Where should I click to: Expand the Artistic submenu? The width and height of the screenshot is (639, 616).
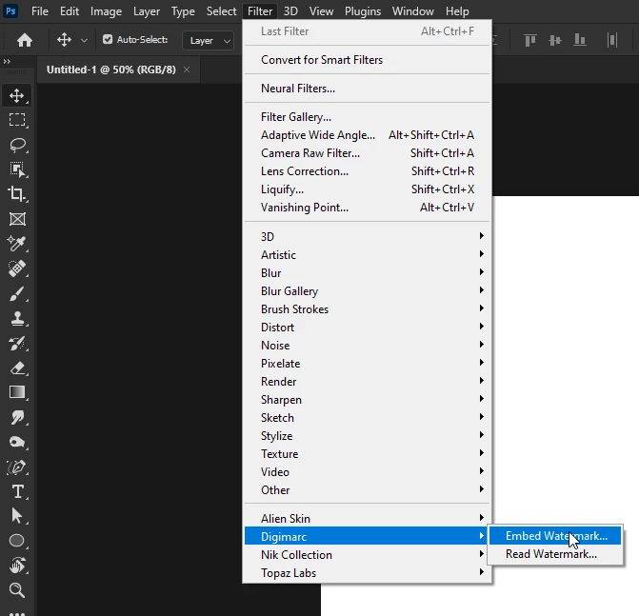[367, 254]
